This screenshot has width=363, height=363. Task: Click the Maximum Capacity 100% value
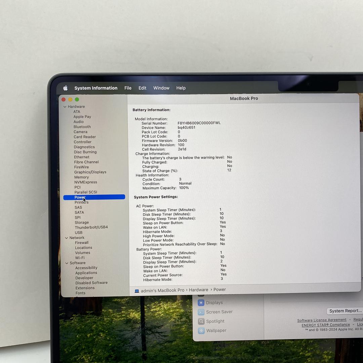pos(184,188)
